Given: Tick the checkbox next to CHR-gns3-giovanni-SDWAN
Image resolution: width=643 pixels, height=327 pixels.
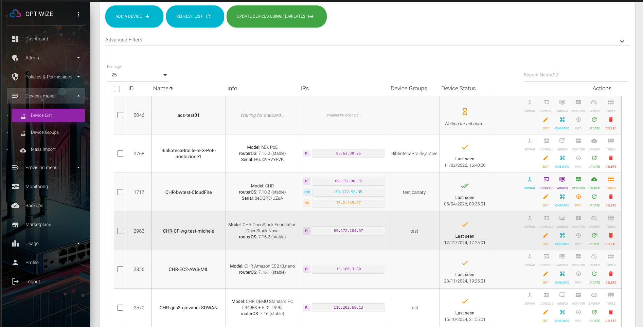Looking at the screenshot, I should pyautogui.click(x=120, y=307).
